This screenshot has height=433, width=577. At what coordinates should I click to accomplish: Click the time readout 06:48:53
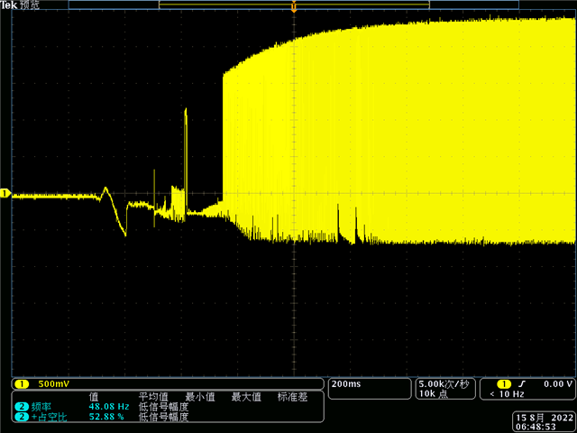tap(536, 427)
